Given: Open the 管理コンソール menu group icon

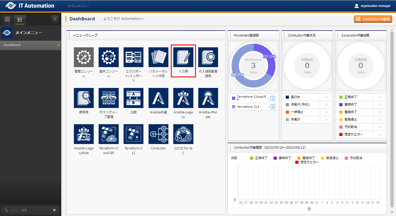Looking at the screenshot, I should click(84, 57).
